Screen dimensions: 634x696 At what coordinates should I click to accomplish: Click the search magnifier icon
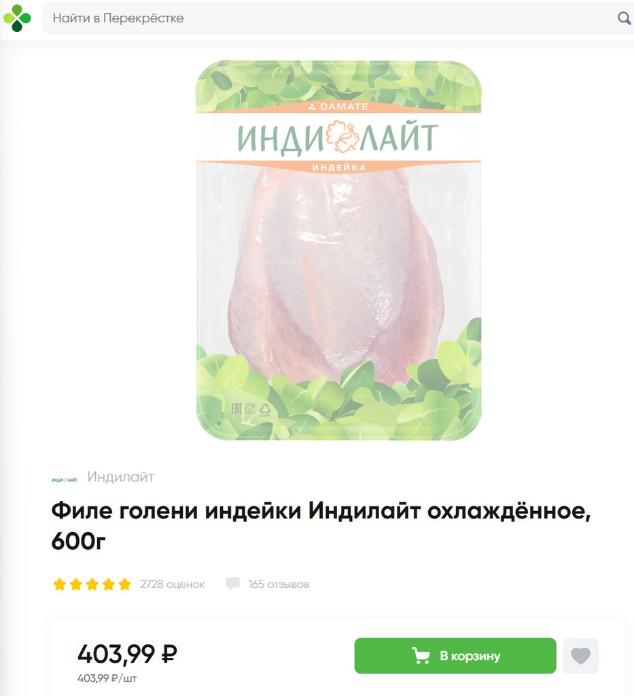pos(624,18)
